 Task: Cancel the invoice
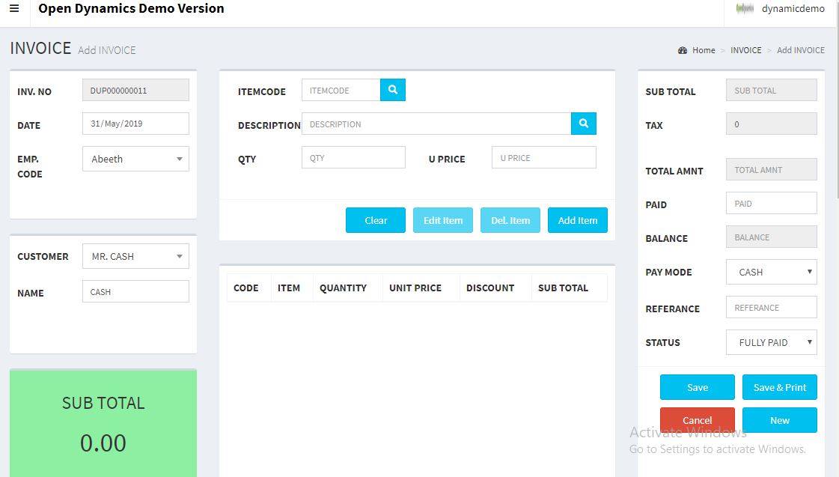(x=698, y=420)
